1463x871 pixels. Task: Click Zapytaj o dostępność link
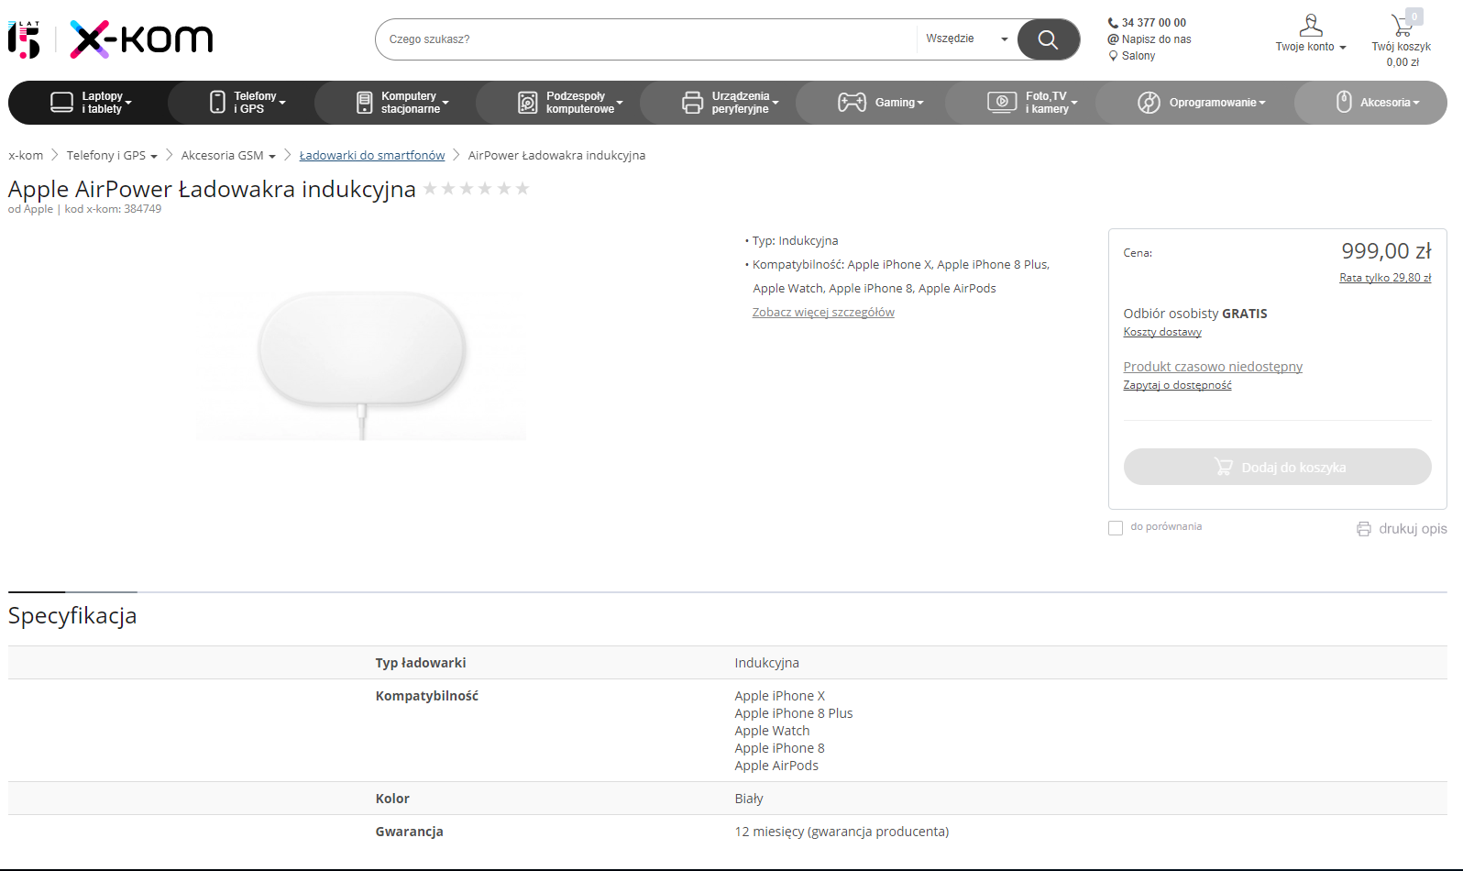[x=1177, y=385]
